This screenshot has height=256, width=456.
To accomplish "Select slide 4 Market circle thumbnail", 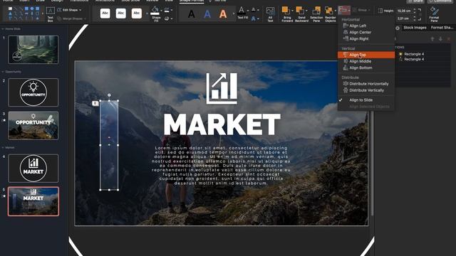I will 33,169.
